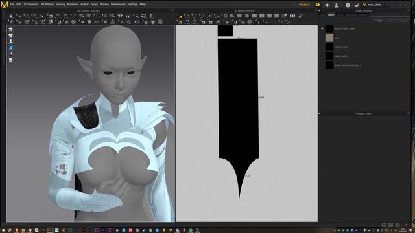Undock the Object Browser panel
Viewport: 415px width, 233px height.
[x=409, y=11]
